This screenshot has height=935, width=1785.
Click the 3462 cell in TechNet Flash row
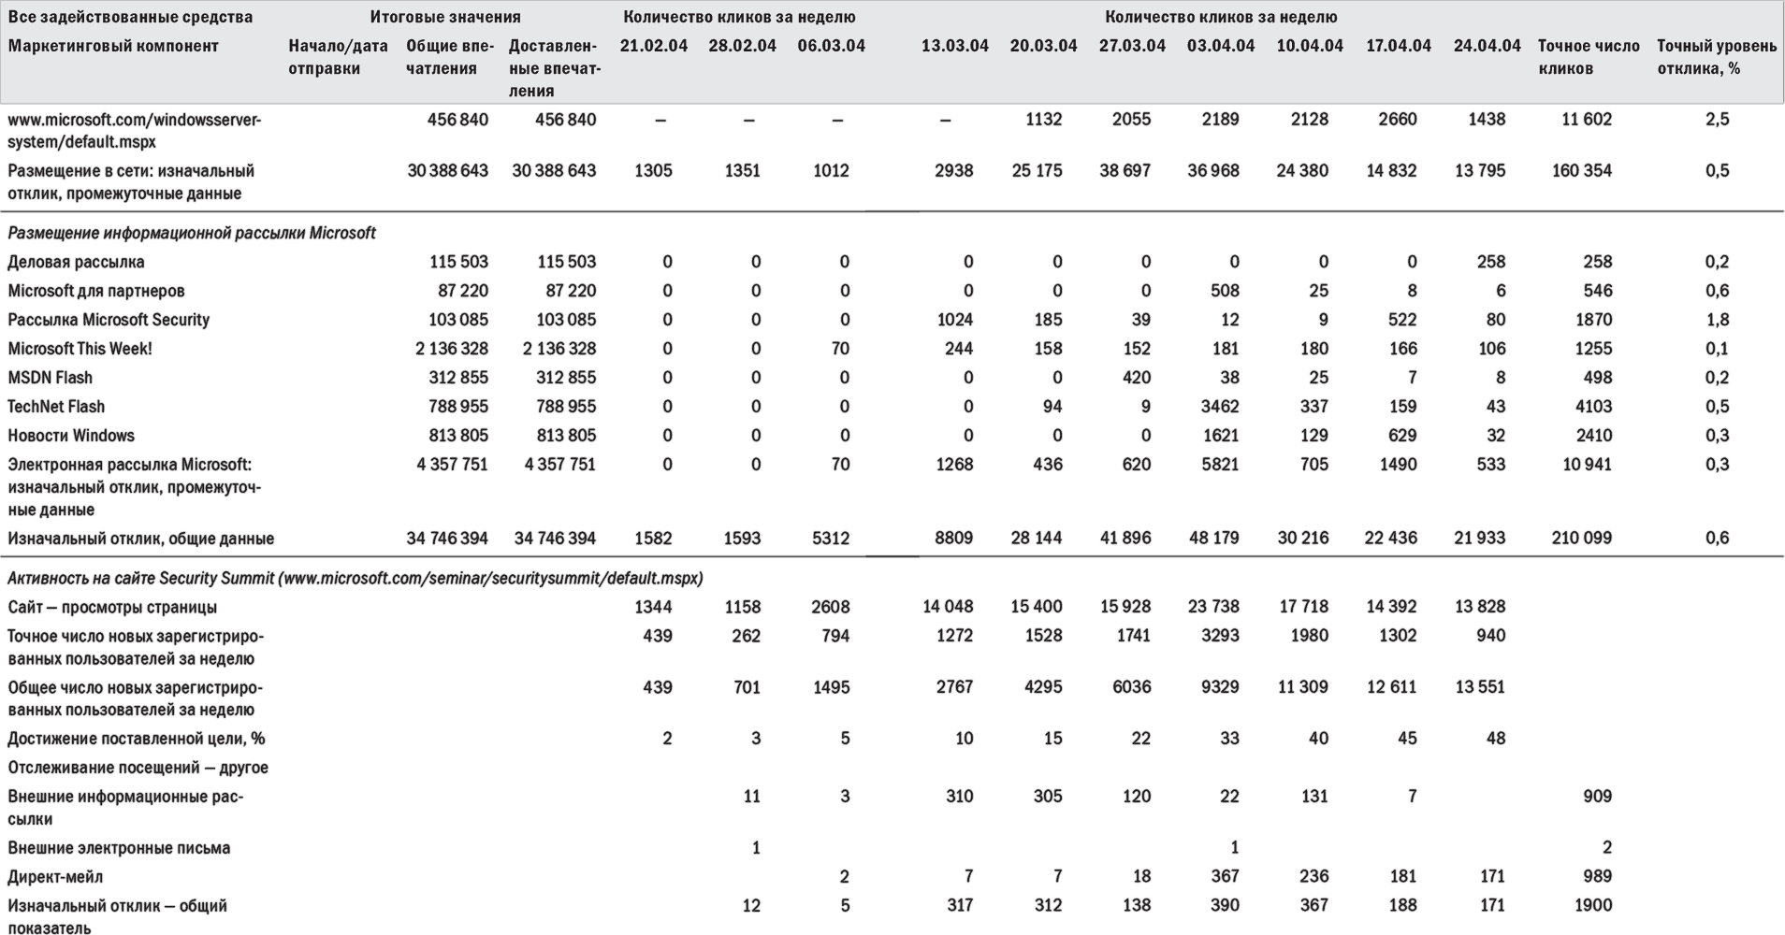[1221, 407]
